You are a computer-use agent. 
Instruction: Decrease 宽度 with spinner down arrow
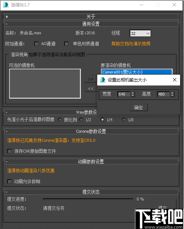pyautogui.click(x=133, y=96)
